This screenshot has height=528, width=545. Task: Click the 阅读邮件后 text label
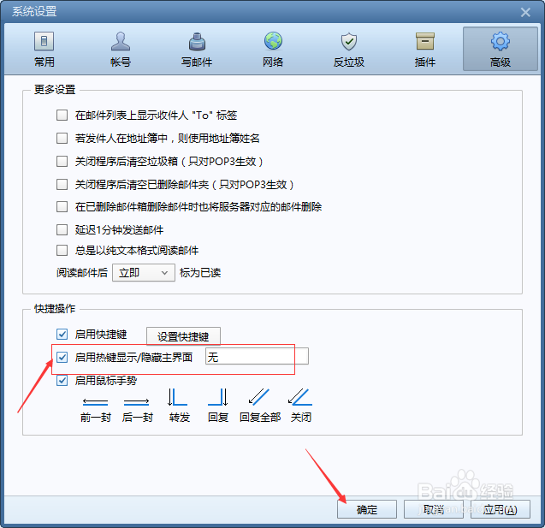[x=82, y=273]
